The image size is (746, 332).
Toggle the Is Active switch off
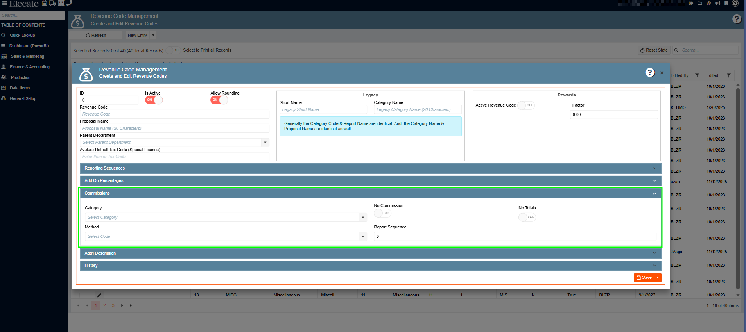(x=154, y=100)
